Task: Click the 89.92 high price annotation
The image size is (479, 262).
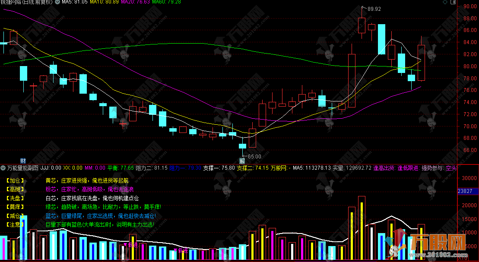Action: tap(374, 9)
